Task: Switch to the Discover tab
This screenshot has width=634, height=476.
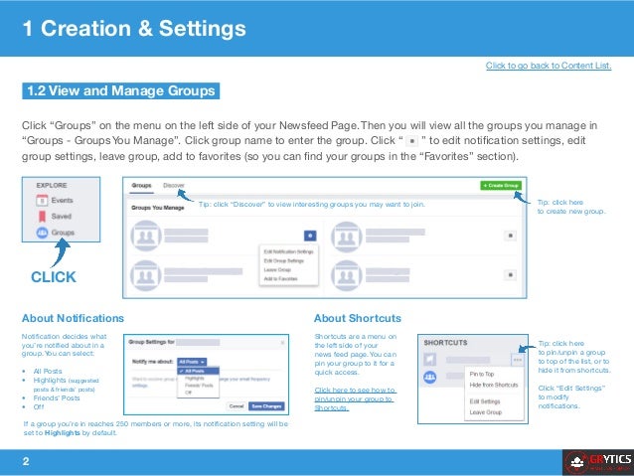Action: tap(174, 185)
